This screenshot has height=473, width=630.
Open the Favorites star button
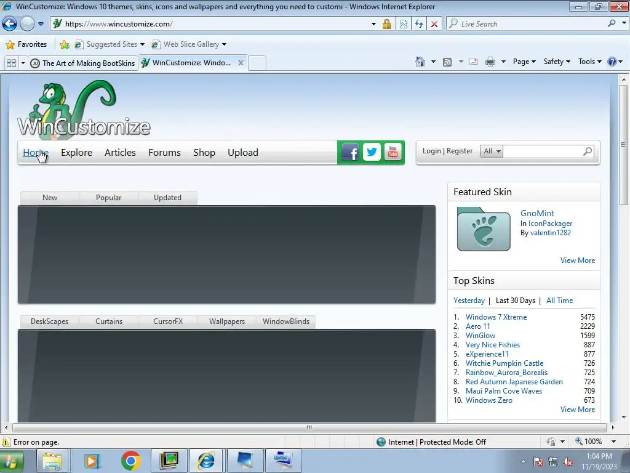tap(27, 44)
